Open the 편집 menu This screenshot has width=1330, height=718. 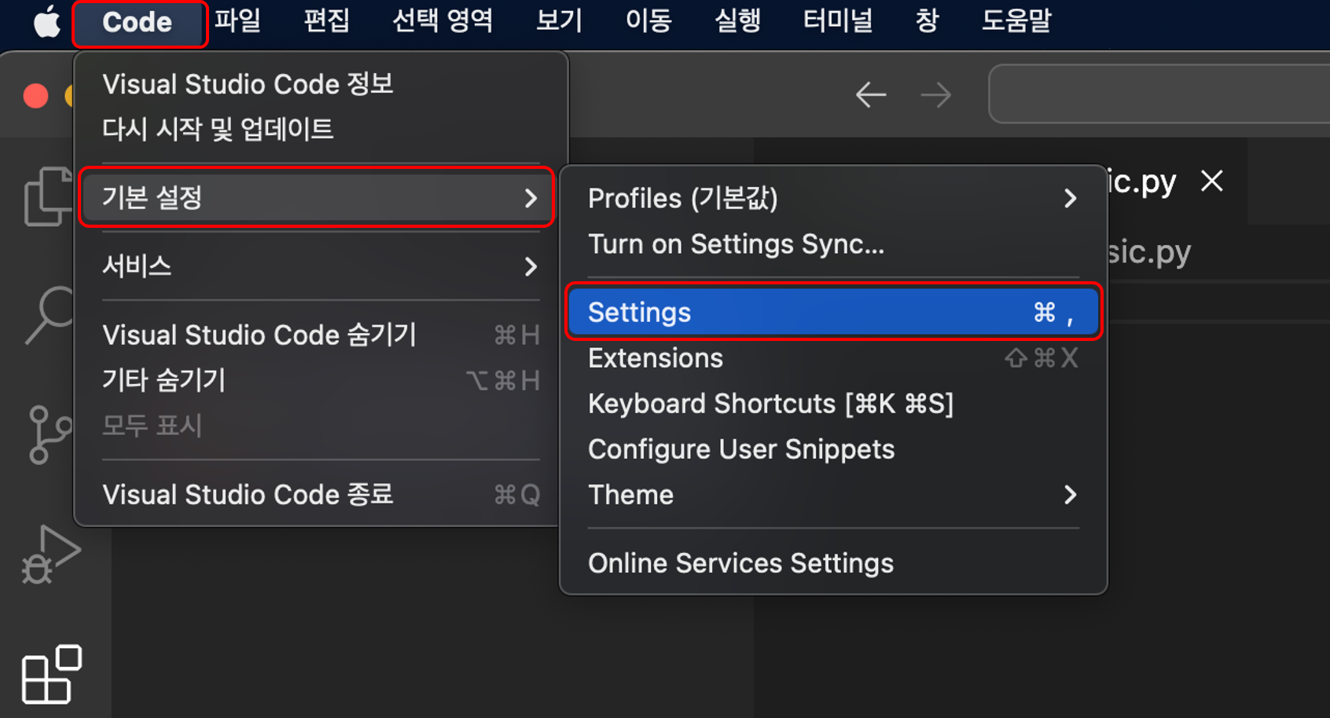click(326, 21)
